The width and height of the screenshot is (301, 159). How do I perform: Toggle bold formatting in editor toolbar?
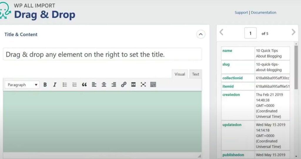click(45, 85)
